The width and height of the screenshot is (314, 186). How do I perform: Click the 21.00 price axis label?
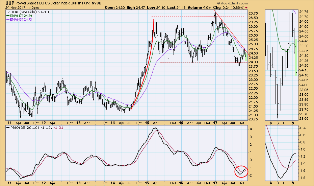point(253,115)
